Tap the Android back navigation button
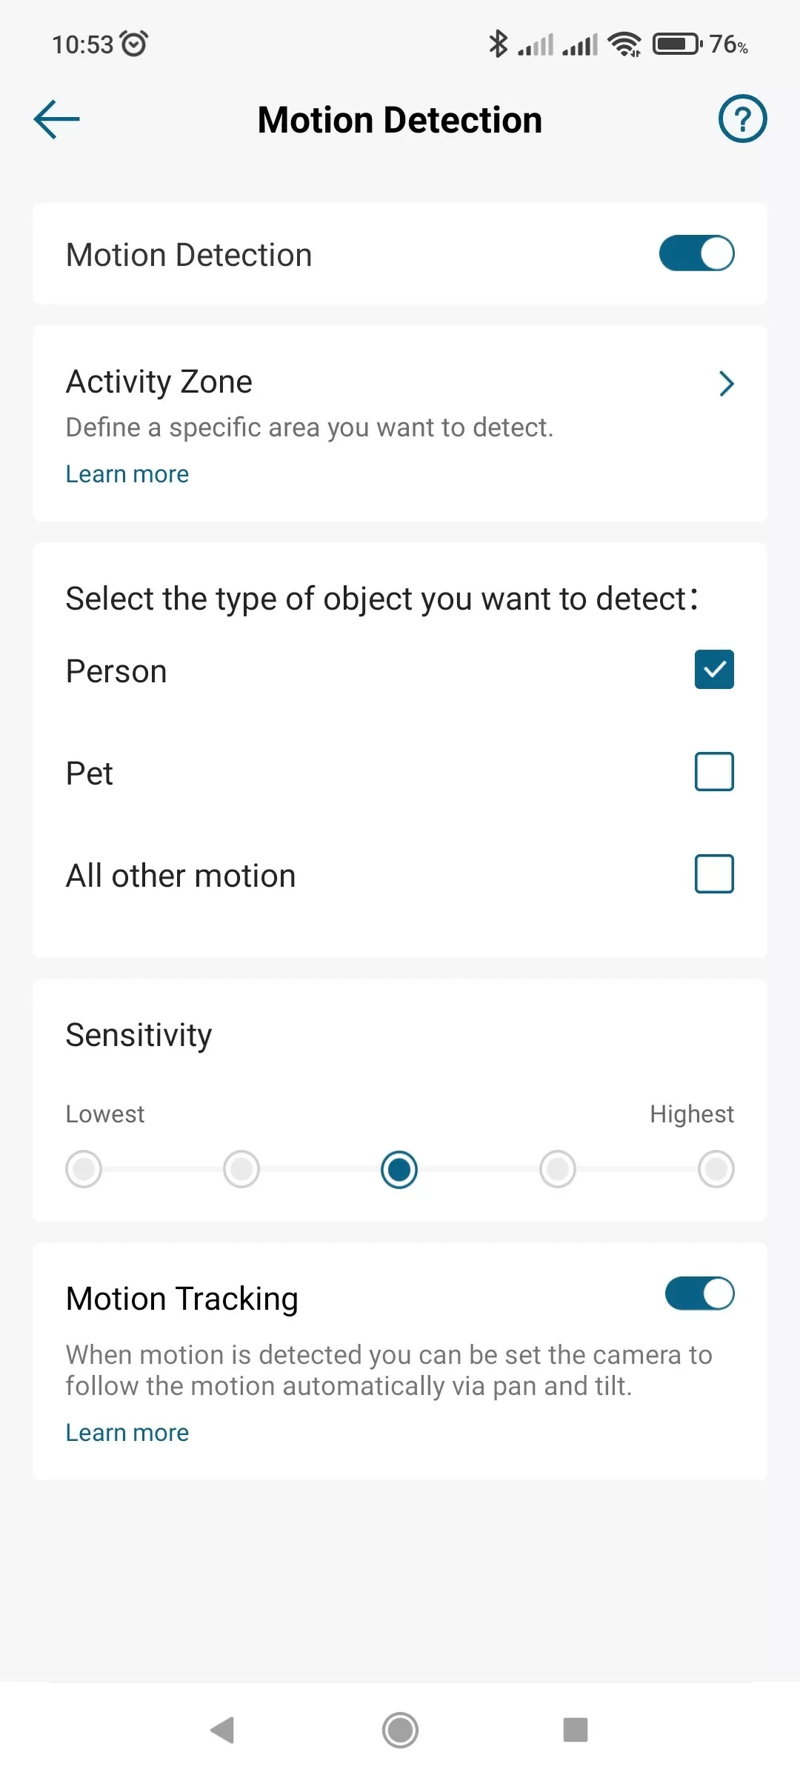Image resolution: width=800 pixels, height=1778 pixels. (222, 1730)
